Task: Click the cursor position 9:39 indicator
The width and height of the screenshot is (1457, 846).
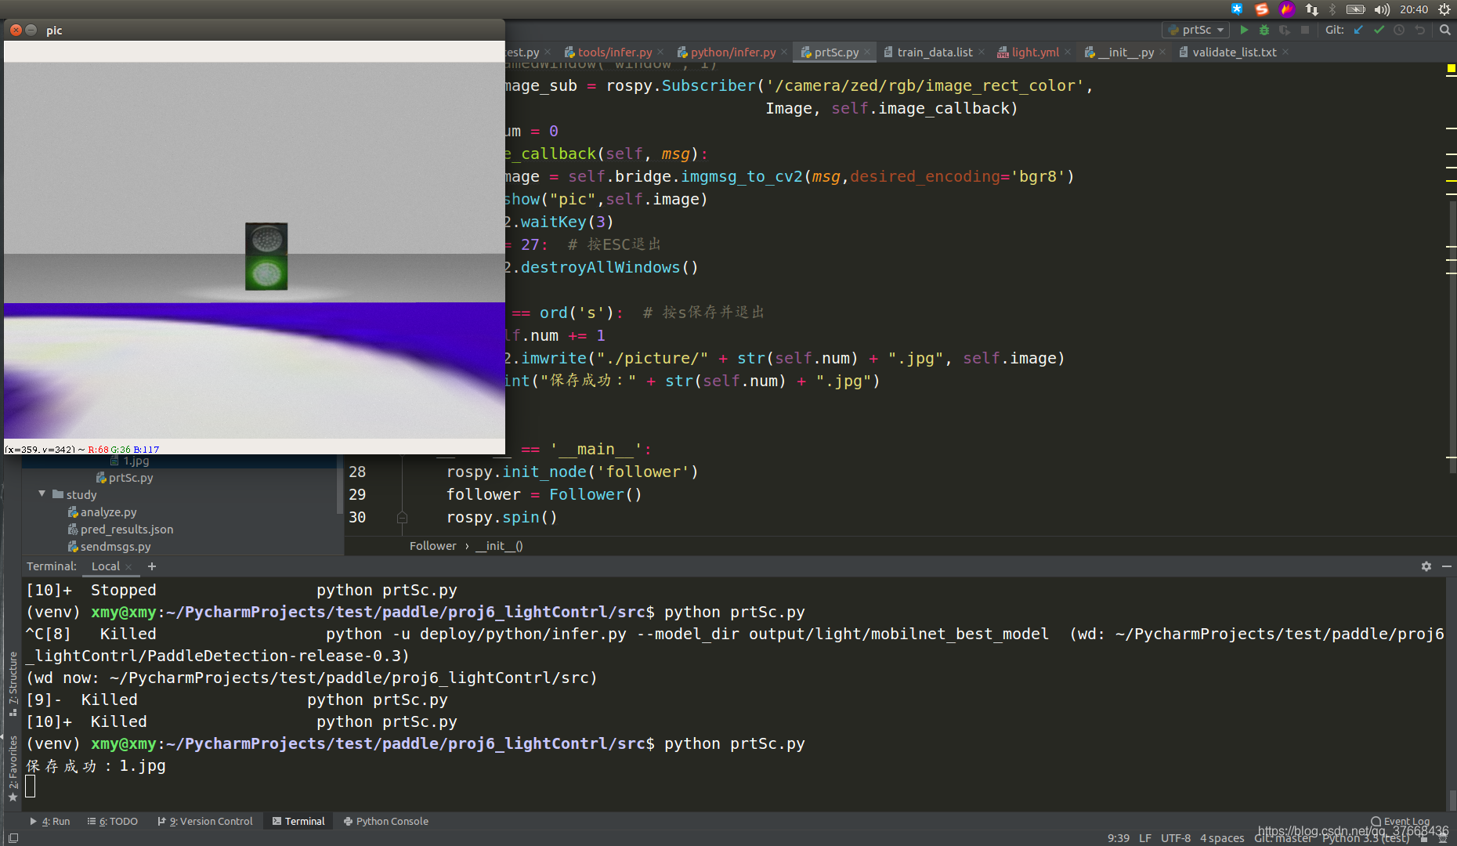Action: coord(1119,838)
